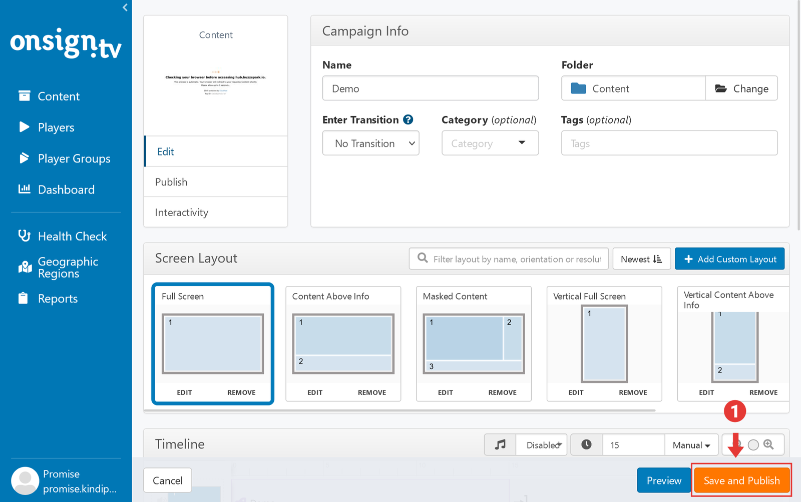Image resolution: width=801 pixels, height=502 pixels.
Task: Collapse the sidebar using the top chevron
Action: click(125, 7)
